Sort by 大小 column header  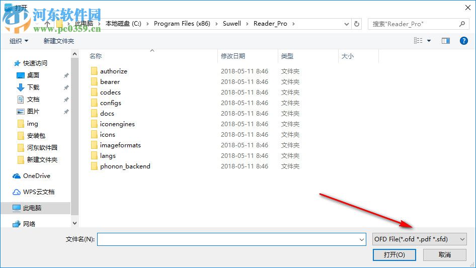click(348, 56)
